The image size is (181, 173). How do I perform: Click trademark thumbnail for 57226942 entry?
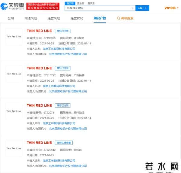coord(14,148)
